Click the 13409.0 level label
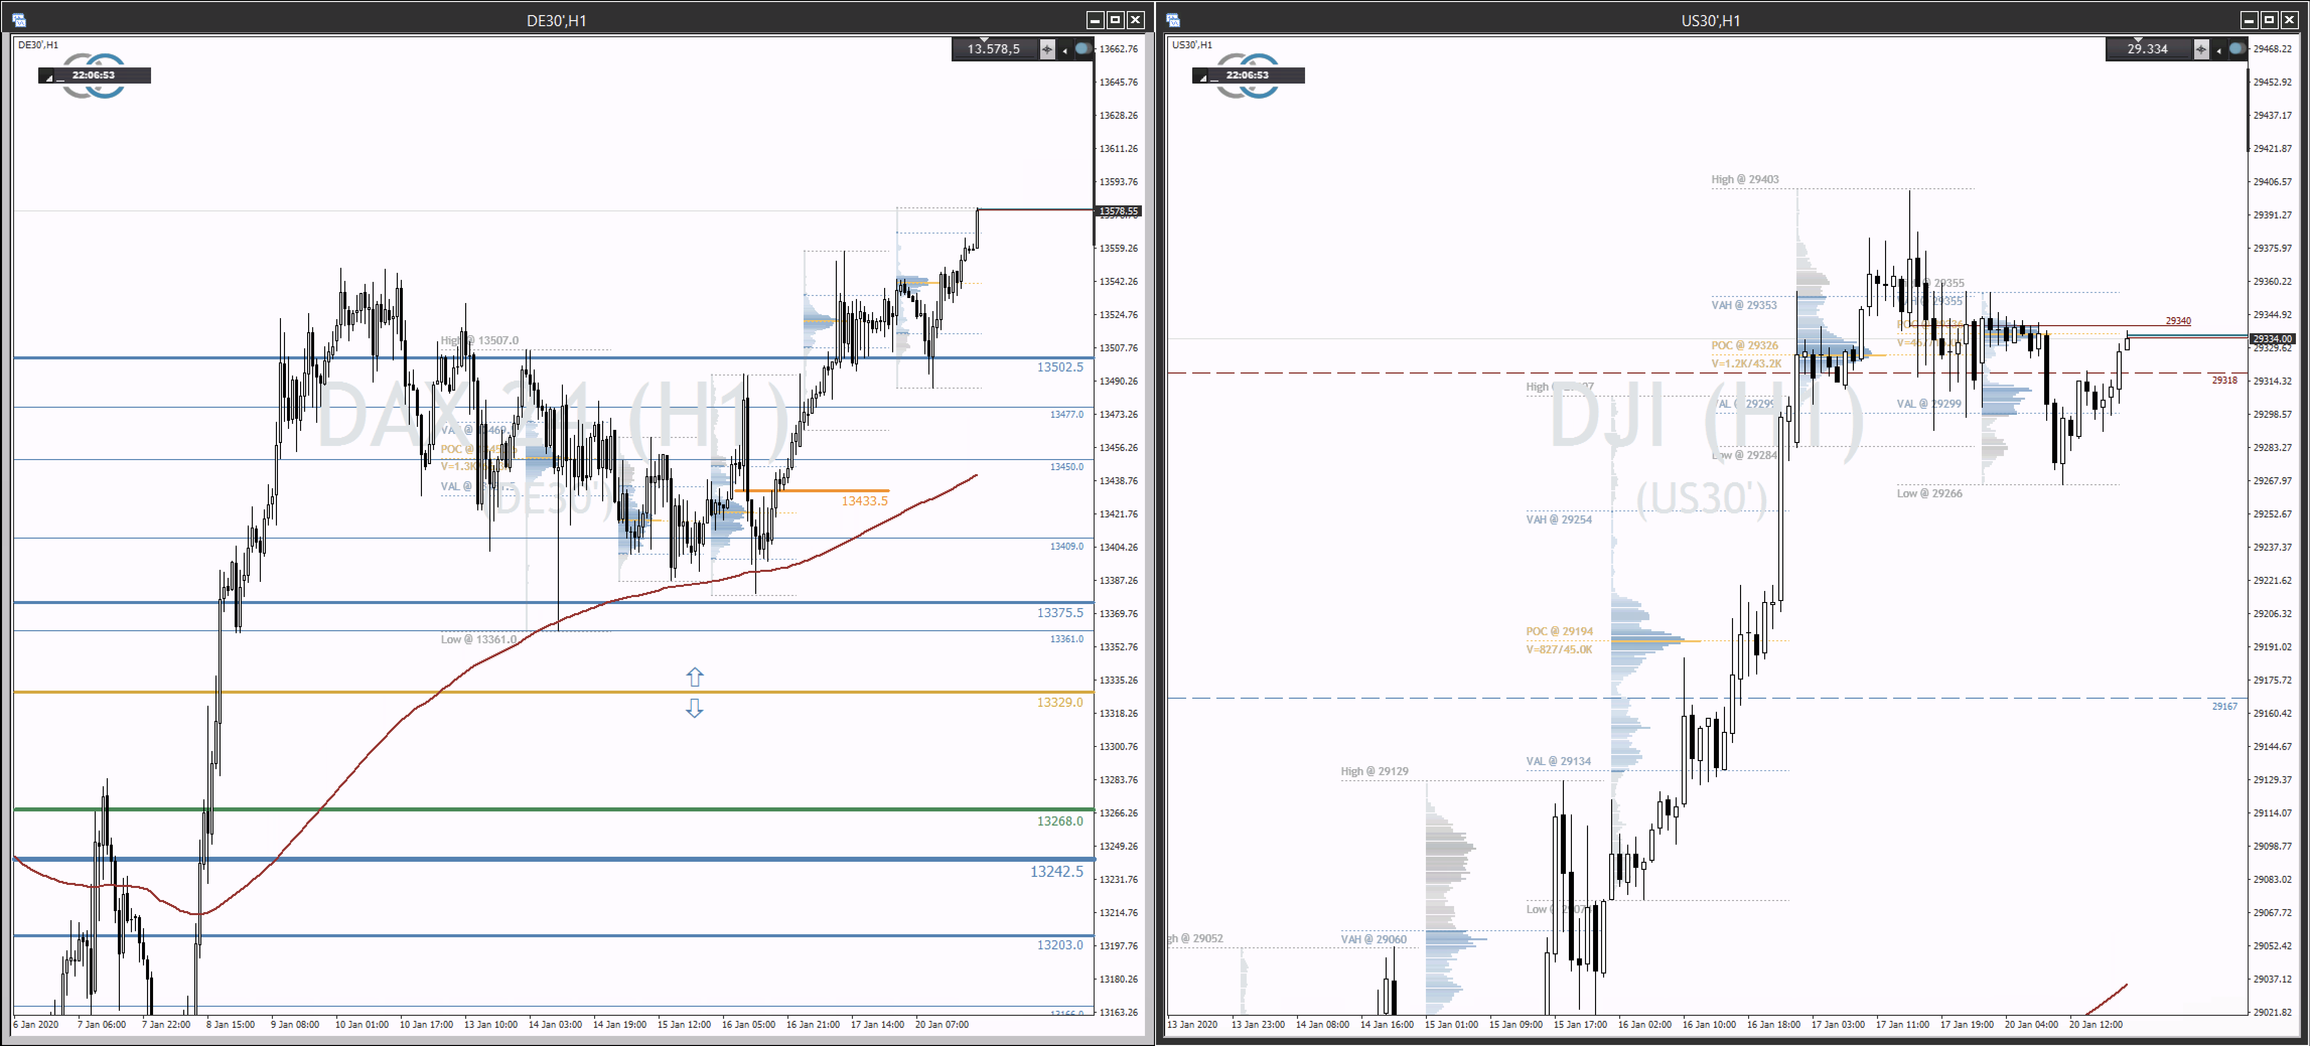The height and width of the screenshot is (1046, 2310). (x=1067, y=546)
